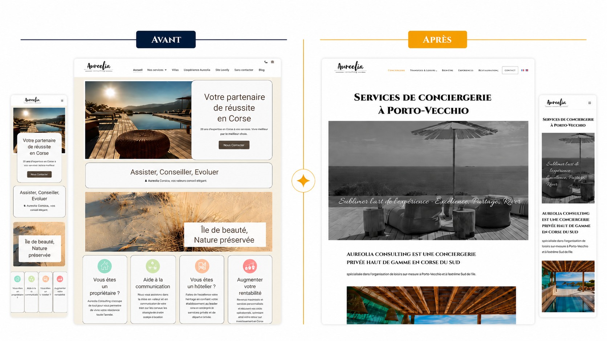Open L'expérience Aureolia in the nav
The height and width of the screenshot is (341, 607).
[197, 70]
